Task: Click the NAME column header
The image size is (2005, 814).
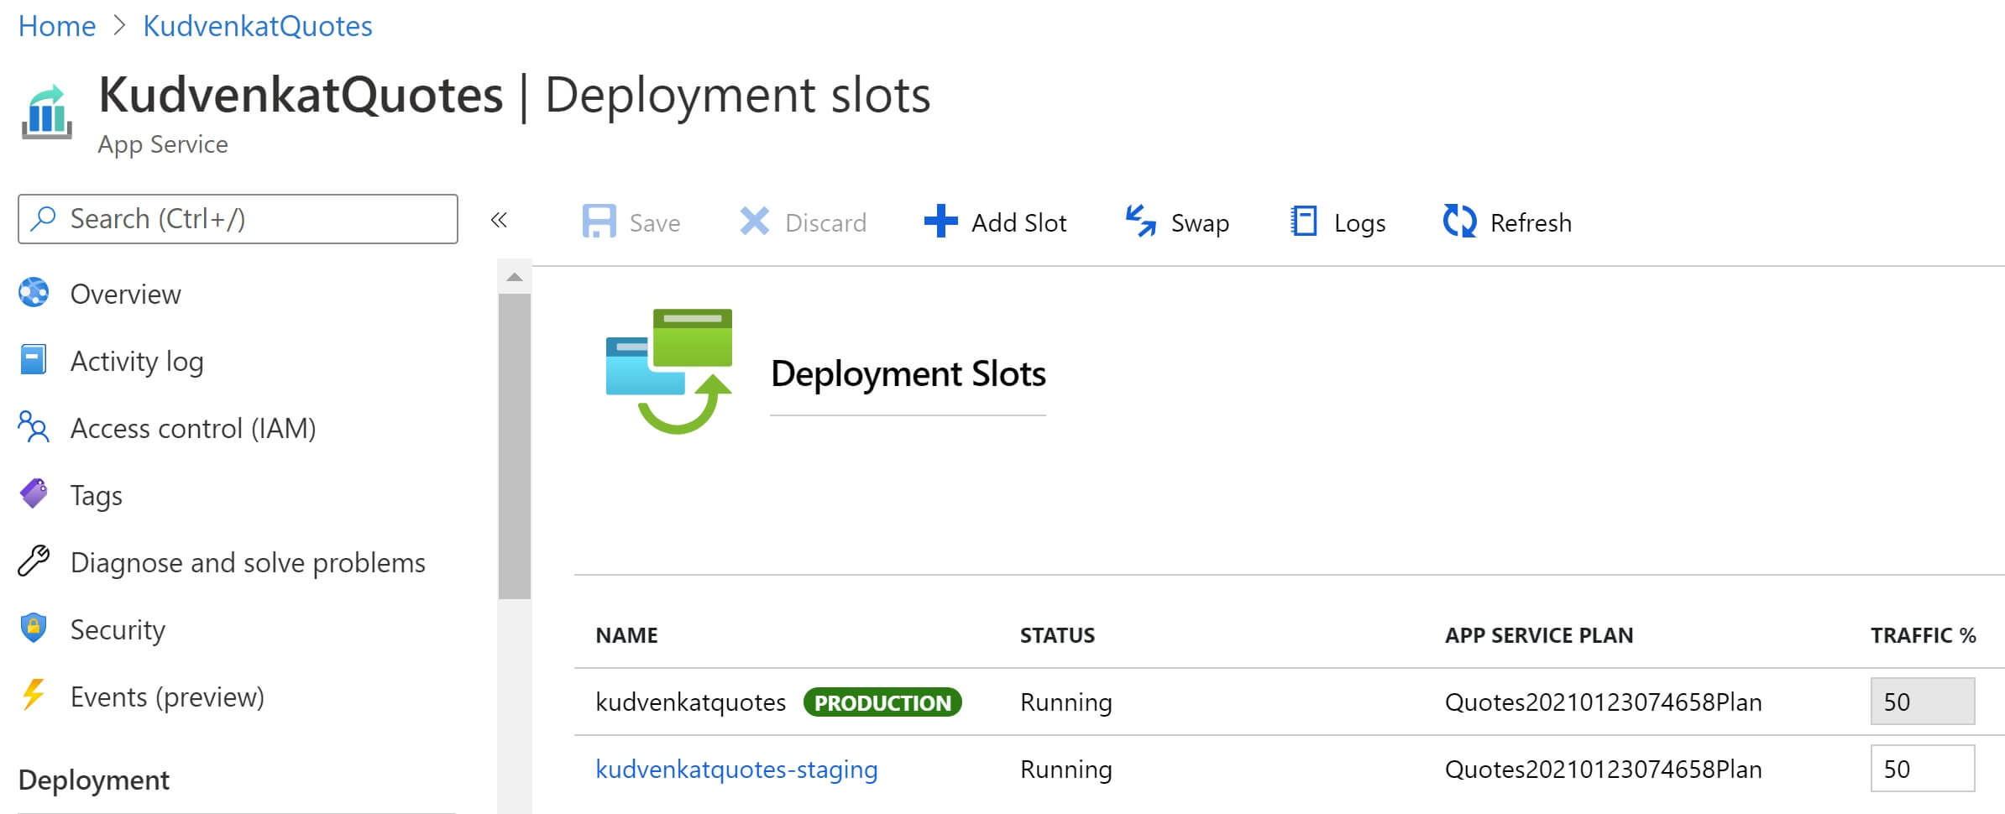Action: click(626, 635)
